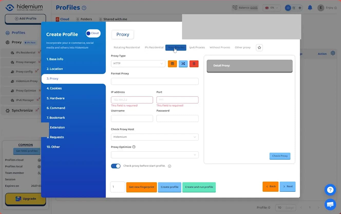The height and width of the screenshot is (214, 341).
Task: Click Get 1000 profiles button
Action: [x=27, y=151]
